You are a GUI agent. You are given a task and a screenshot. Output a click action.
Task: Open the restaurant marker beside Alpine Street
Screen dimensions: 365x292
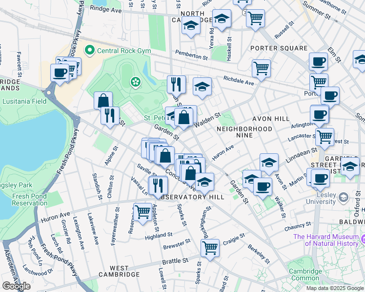(x=110, y=115)
